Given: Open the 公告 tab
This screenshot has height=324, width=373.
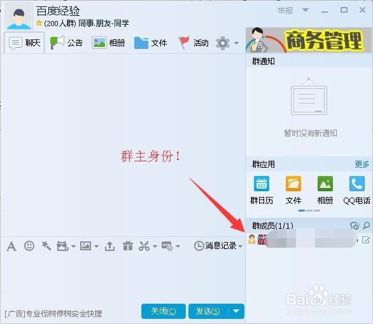Looking at the screenshot, I should coord(66,43).
